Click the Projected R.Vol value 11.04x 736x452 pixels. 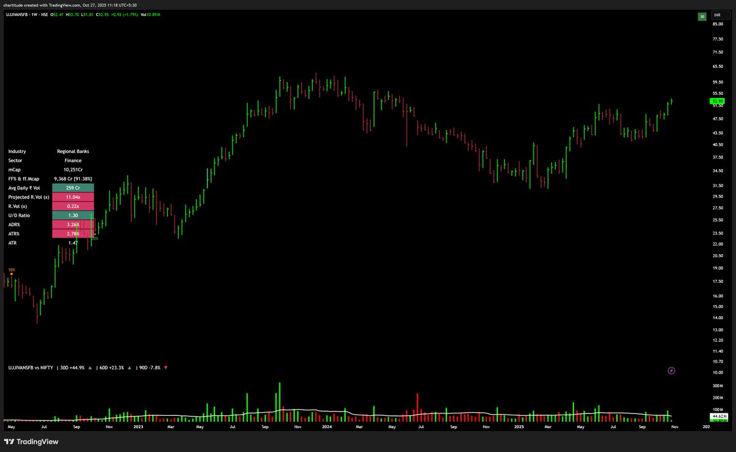pyautogui.click(x=73, y=197)
